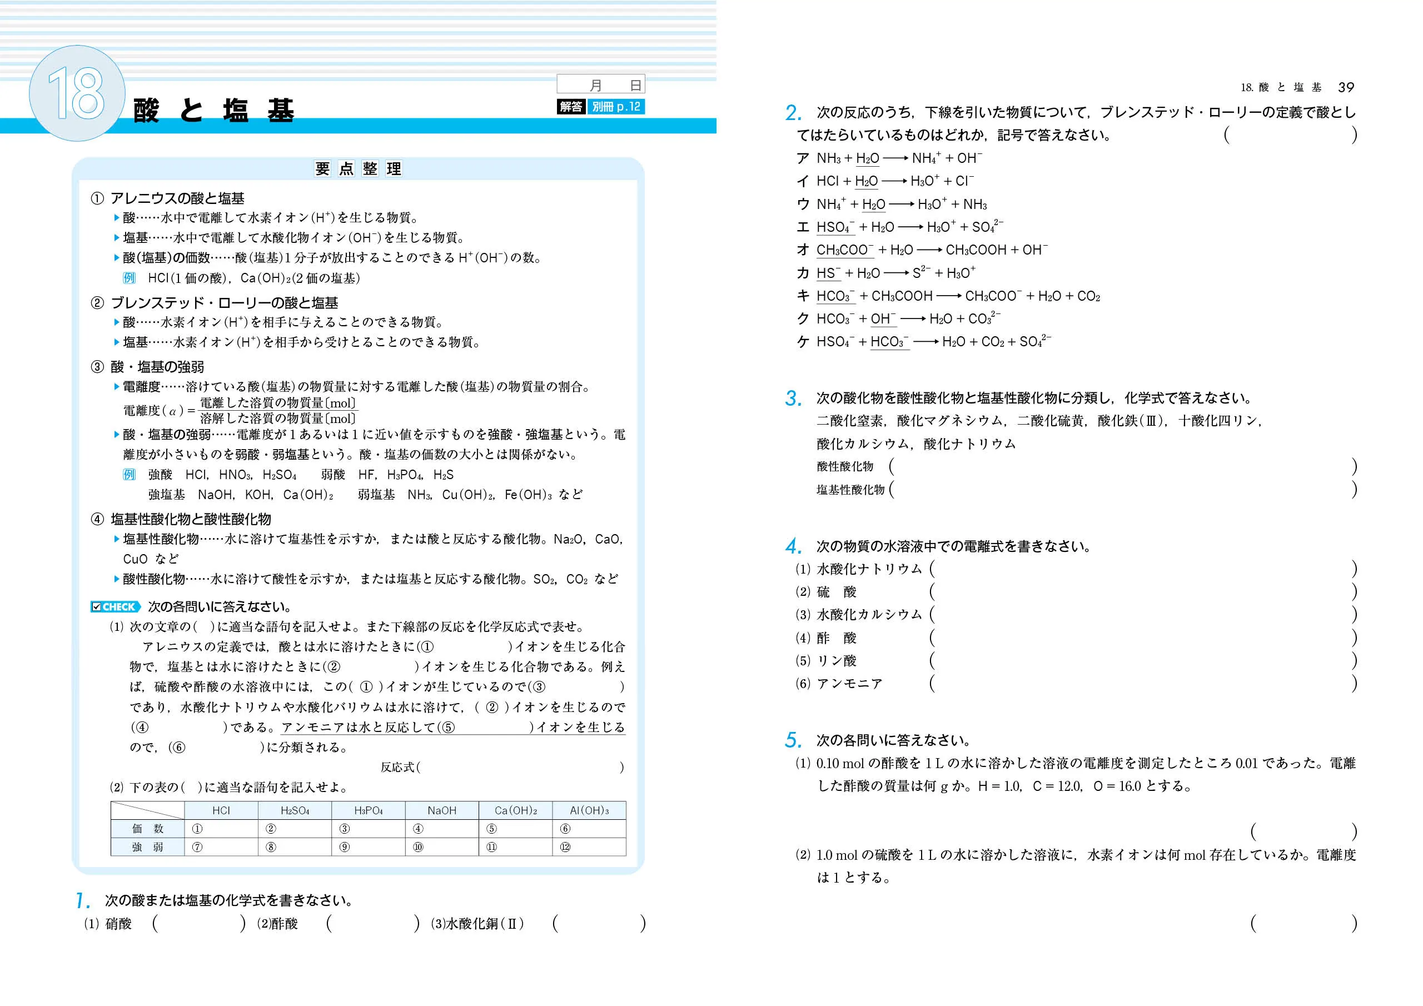
Task: Click the question number 5.
Action: click(x=793, y=741)
